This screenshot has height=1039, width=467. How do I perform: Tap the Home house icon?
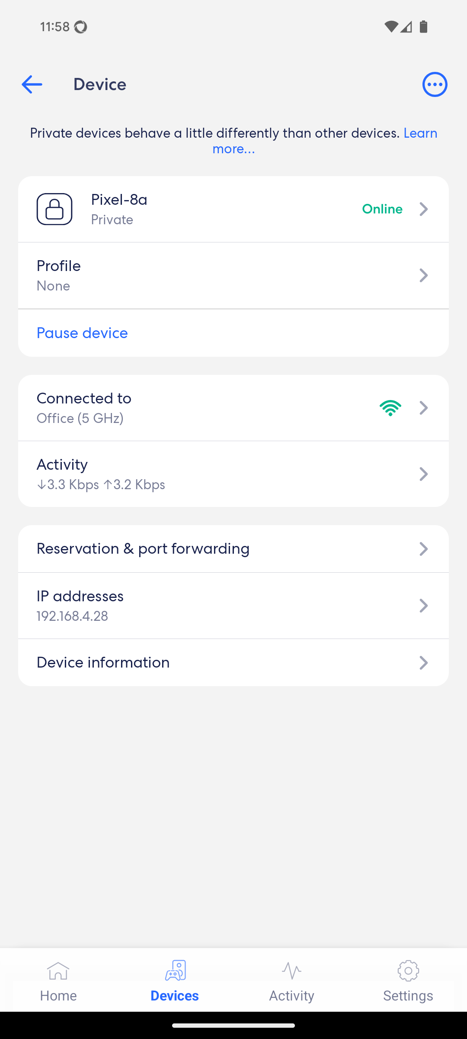58,971
